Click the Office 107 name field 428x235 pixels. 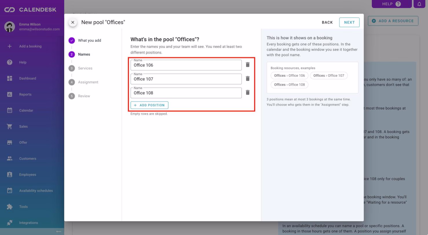coord(186,79)
